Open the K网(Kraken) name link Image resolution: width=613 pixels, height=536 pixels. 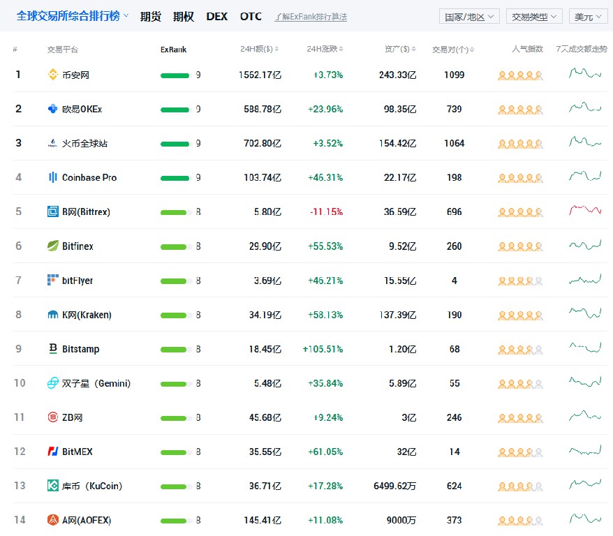click(87, 315)
